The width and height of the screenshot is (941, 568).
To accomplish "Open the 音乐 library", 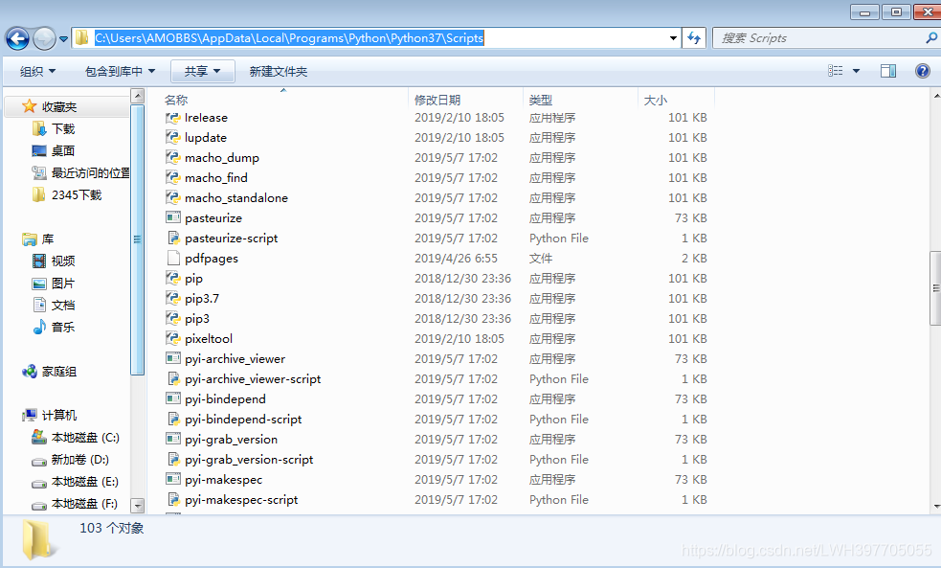I will [63, 328].
